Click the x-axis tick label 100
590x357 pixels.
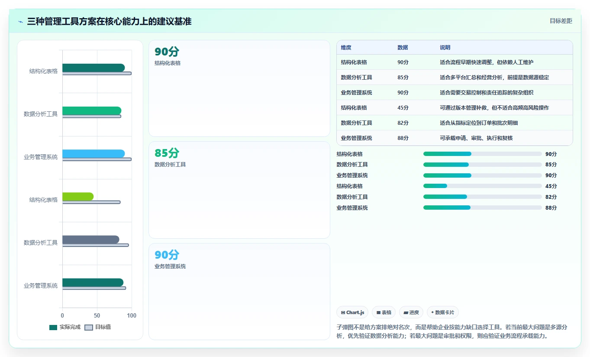[x=132, y=315]
